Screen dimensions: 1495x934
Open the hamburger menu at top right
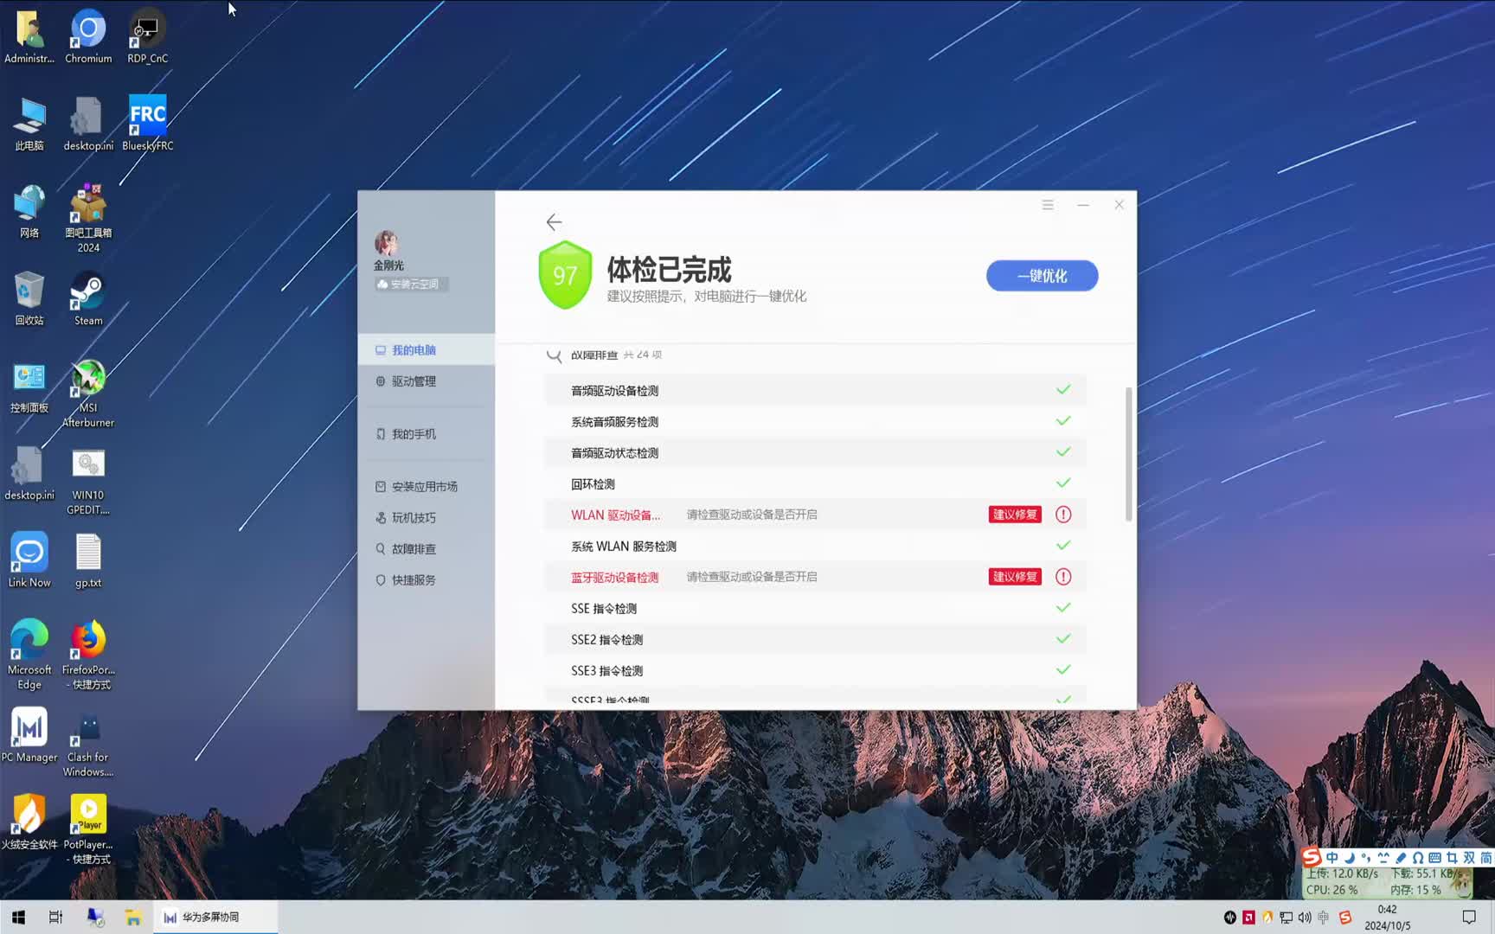point(1048,205)
